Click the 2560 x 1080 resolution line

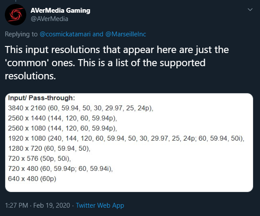pos(62,128)
